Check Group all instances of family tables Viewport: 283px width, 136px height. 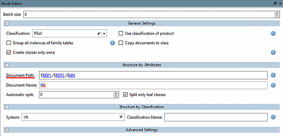tap(8, 43)
